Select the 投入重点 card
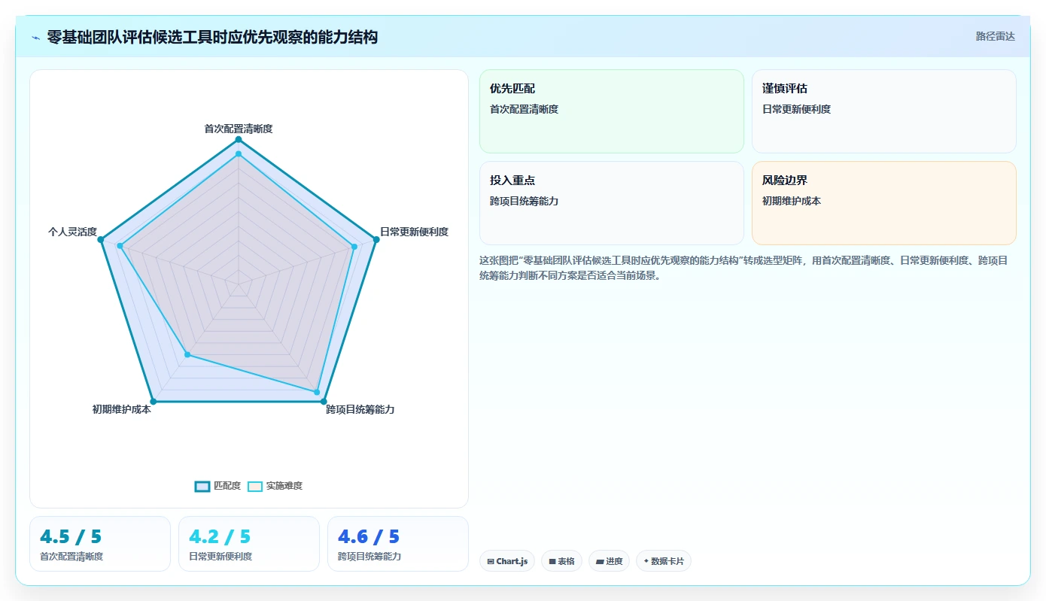Viewport: 1046px width, 601px height. (x=611, y=203)
